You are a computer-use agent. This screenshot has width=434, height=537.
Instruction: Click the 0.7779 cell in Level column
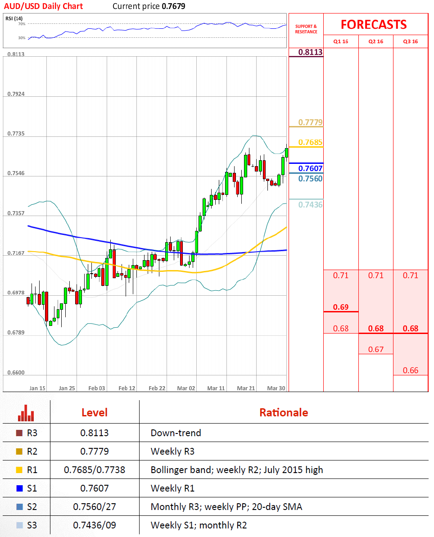point(95,451)
